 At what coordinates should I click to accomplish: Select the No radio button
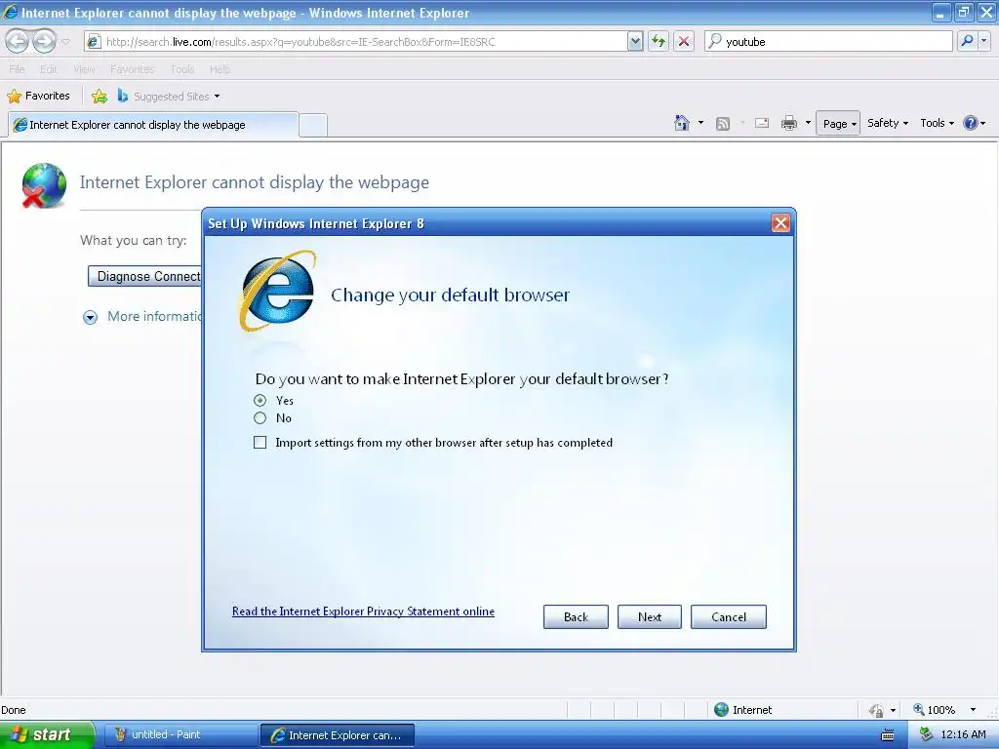coord(260,418)
